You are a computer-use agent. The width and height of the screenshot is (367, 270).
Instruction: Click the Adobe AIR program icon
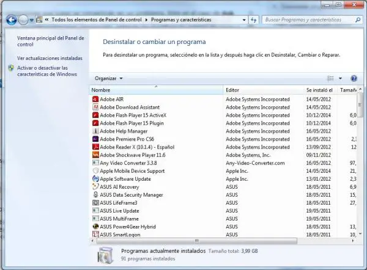click(95, 99)
